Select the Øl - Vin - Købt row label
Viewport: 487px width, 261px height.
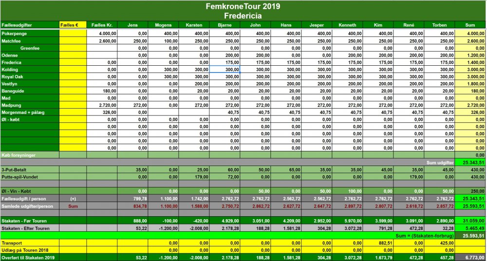click(x=30, y=191)
